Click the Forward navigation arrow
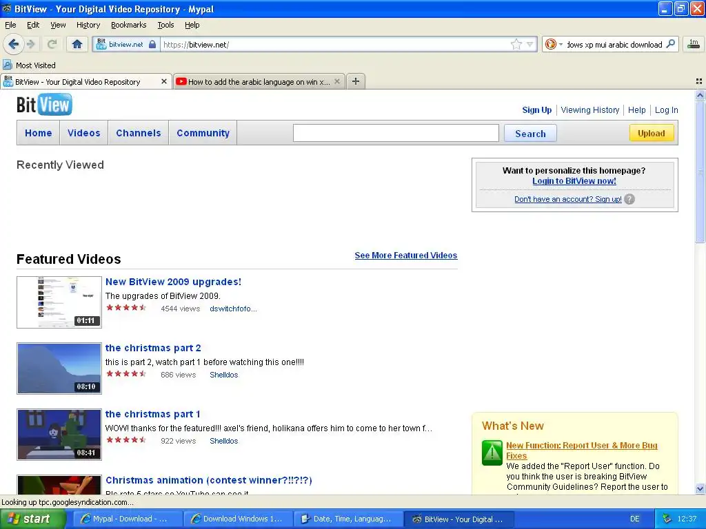 [x=30, y=44]
